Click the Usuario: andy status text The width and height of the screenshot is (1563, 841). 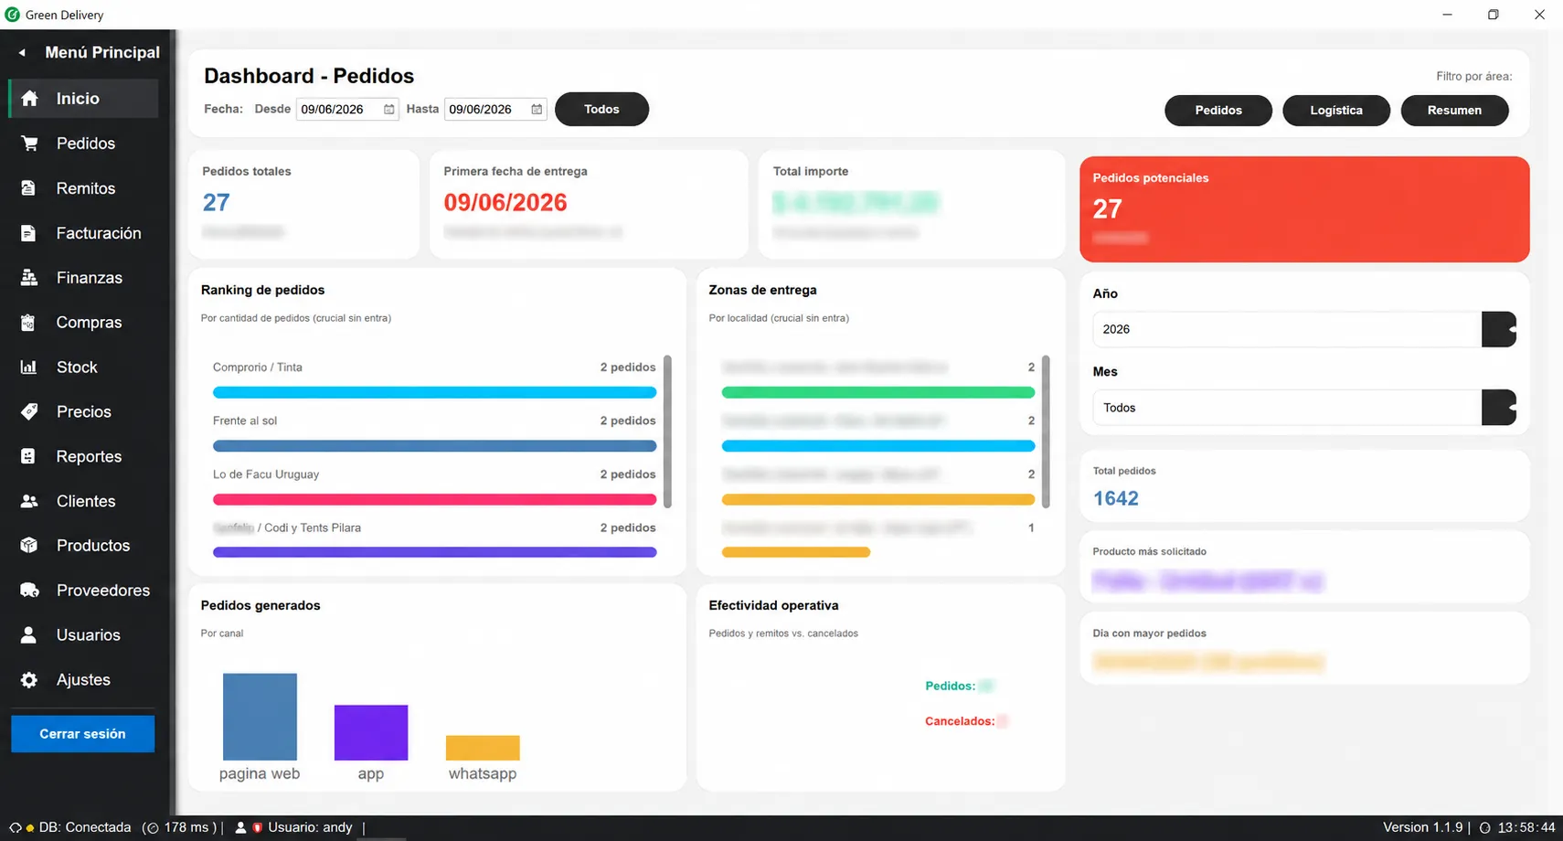[310, 827]
